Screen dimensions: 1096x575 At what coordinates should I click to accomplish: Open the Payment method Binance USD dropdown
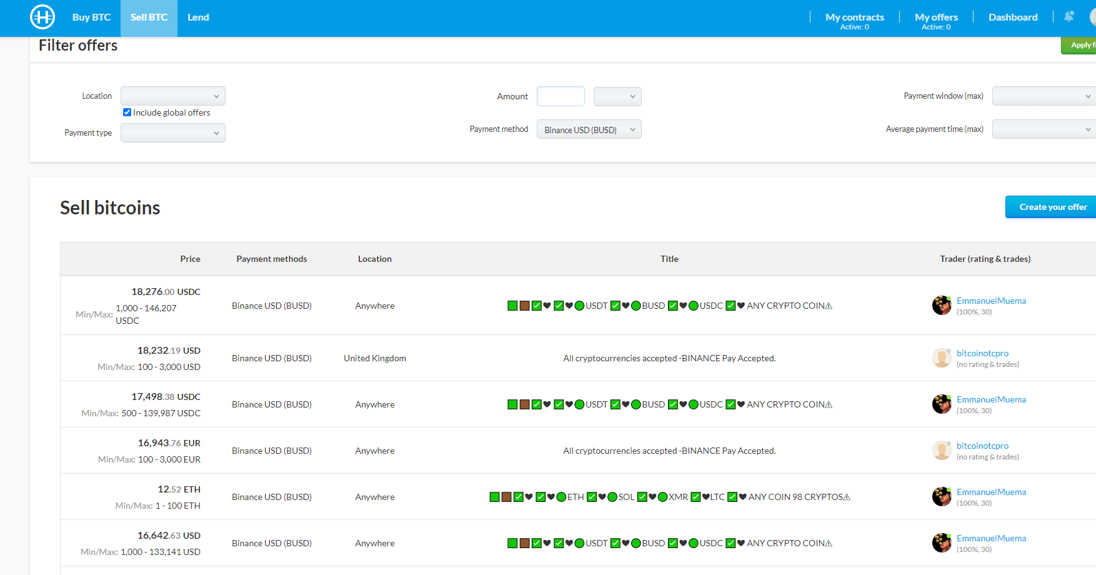coord(589,129)
